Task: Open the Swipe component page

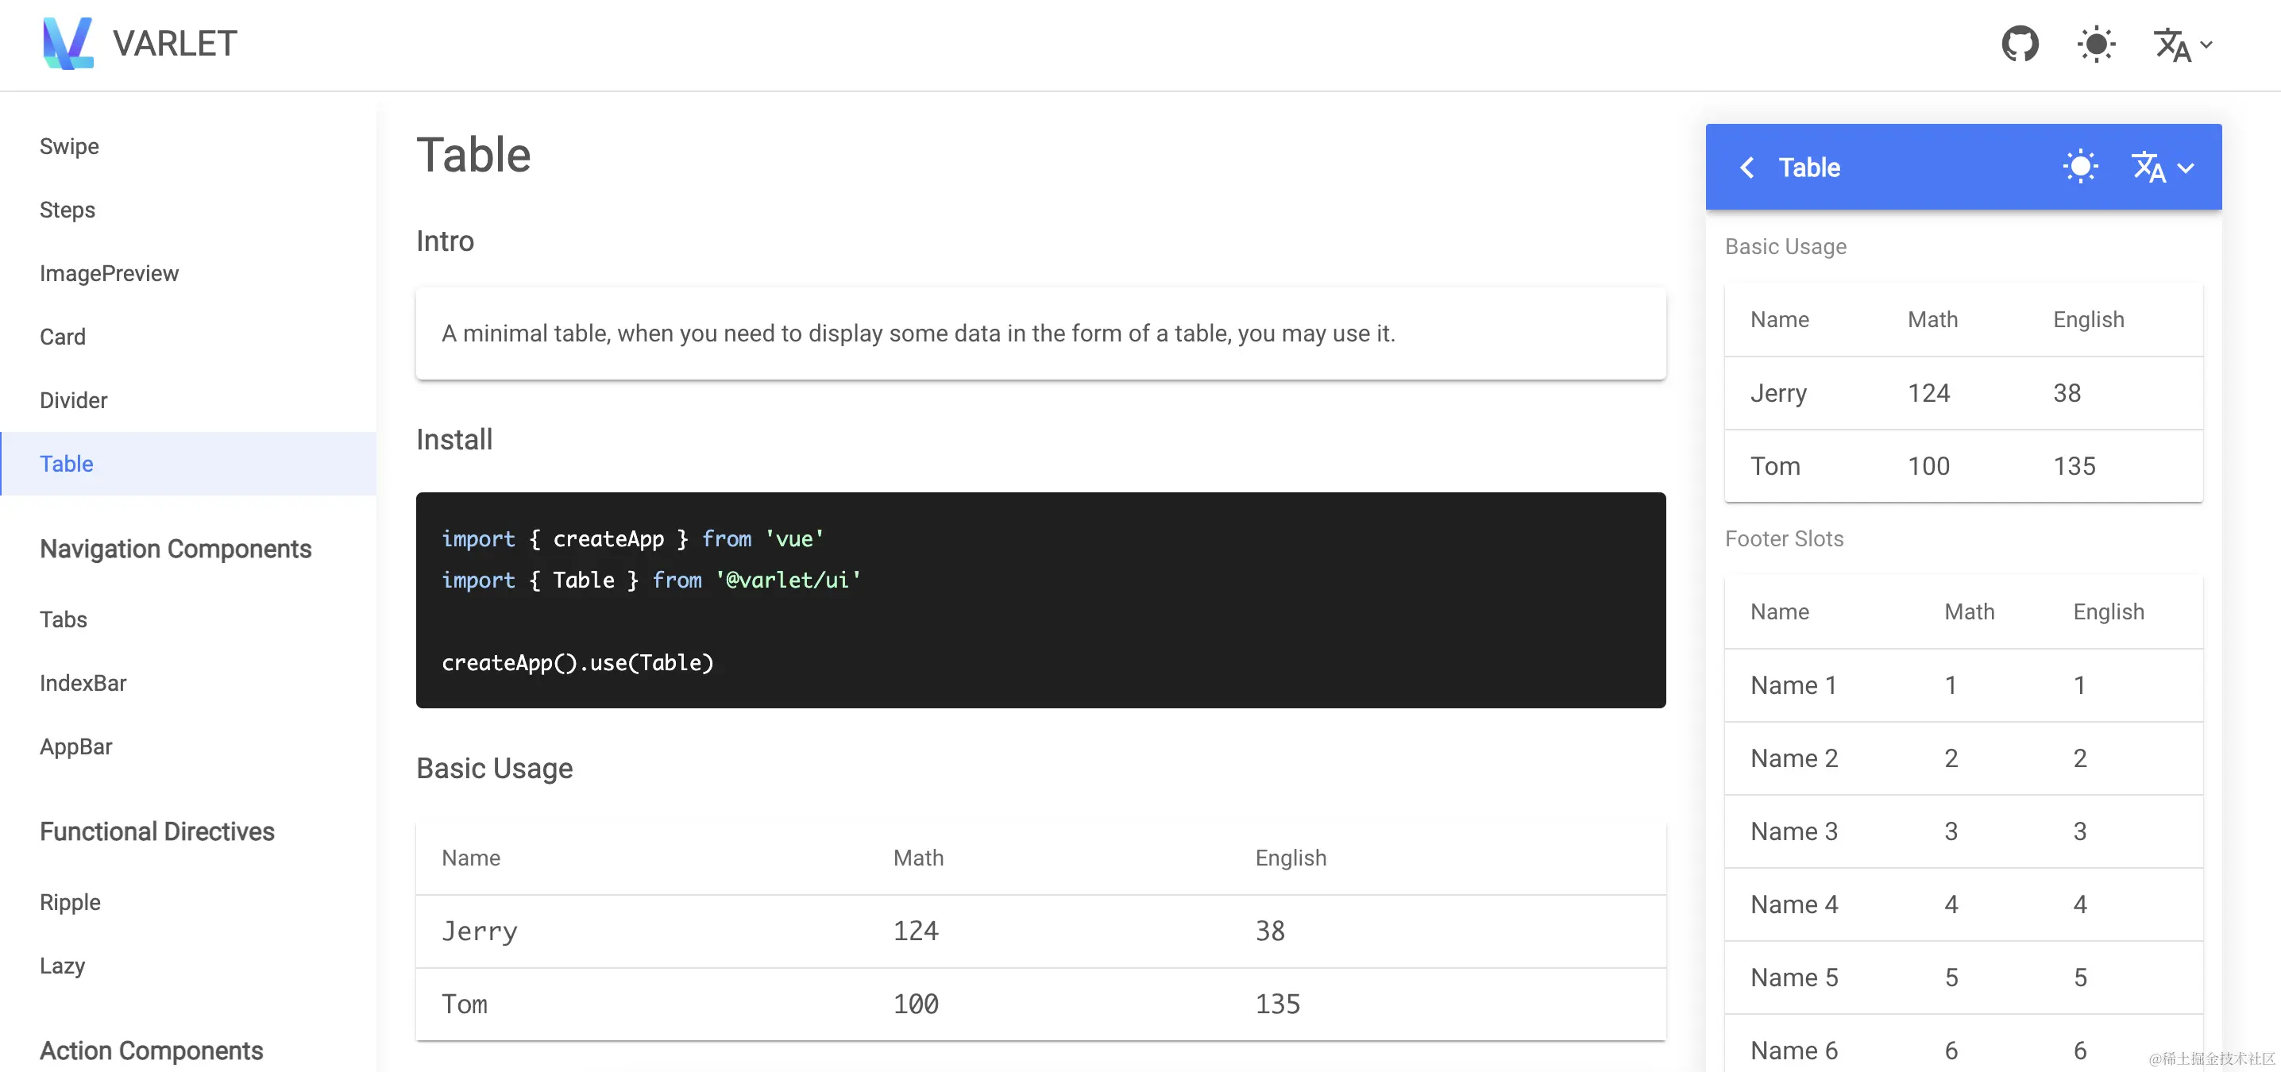Action: [x=69, y=146]
